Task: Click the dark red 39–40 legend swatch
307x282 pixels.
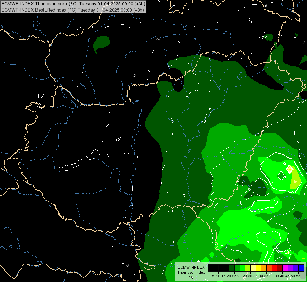Action: click(280, 268)
